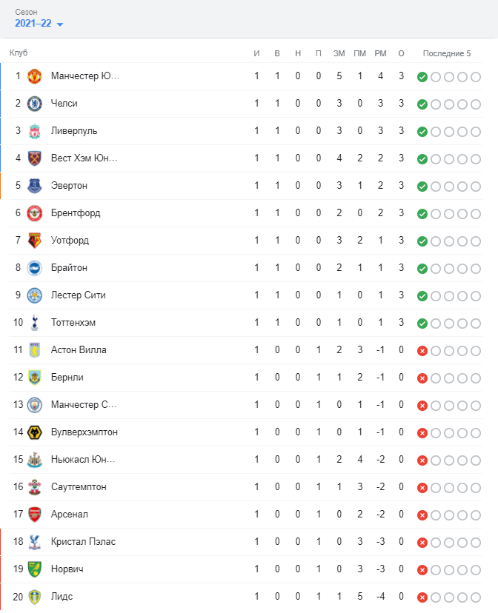Viewport: 498px width, 613px height.
Task: Click the «Бернли» team name
Action: [67, 378]
